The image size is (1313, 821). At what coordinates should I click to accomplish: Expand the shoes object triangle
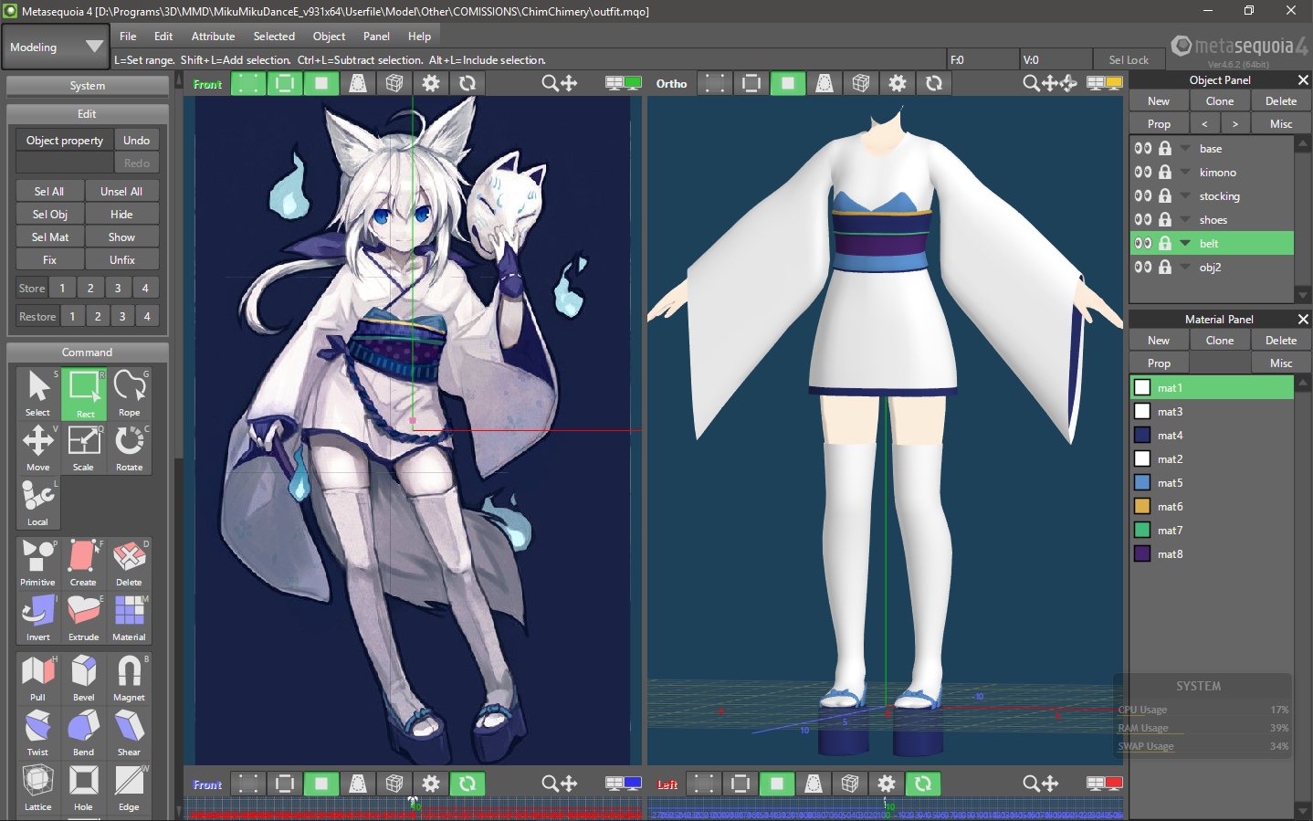[1185, 219]
